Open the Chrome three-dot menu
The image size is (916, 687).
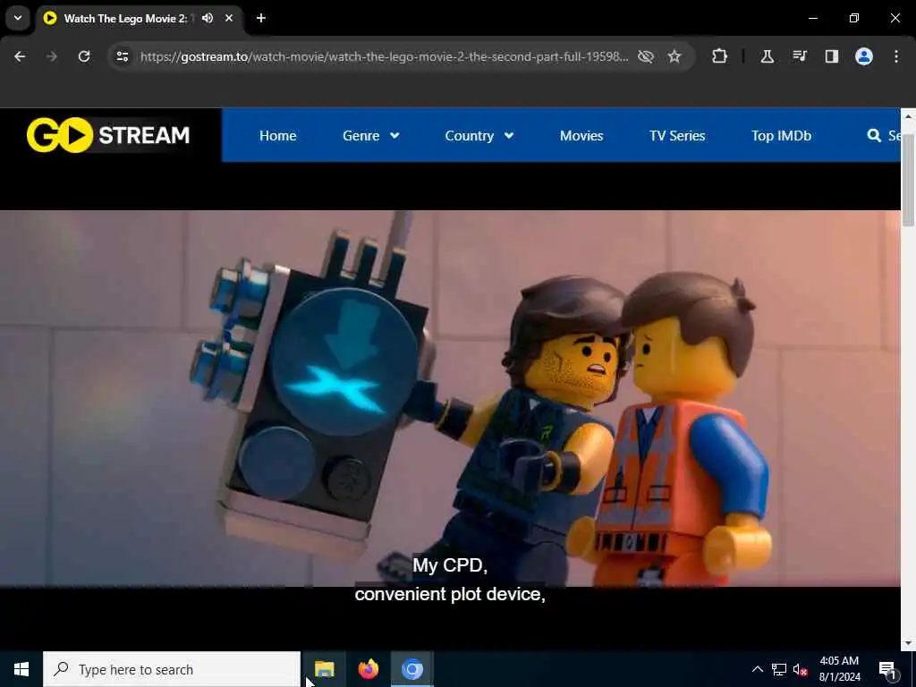[x=896, y=56]
